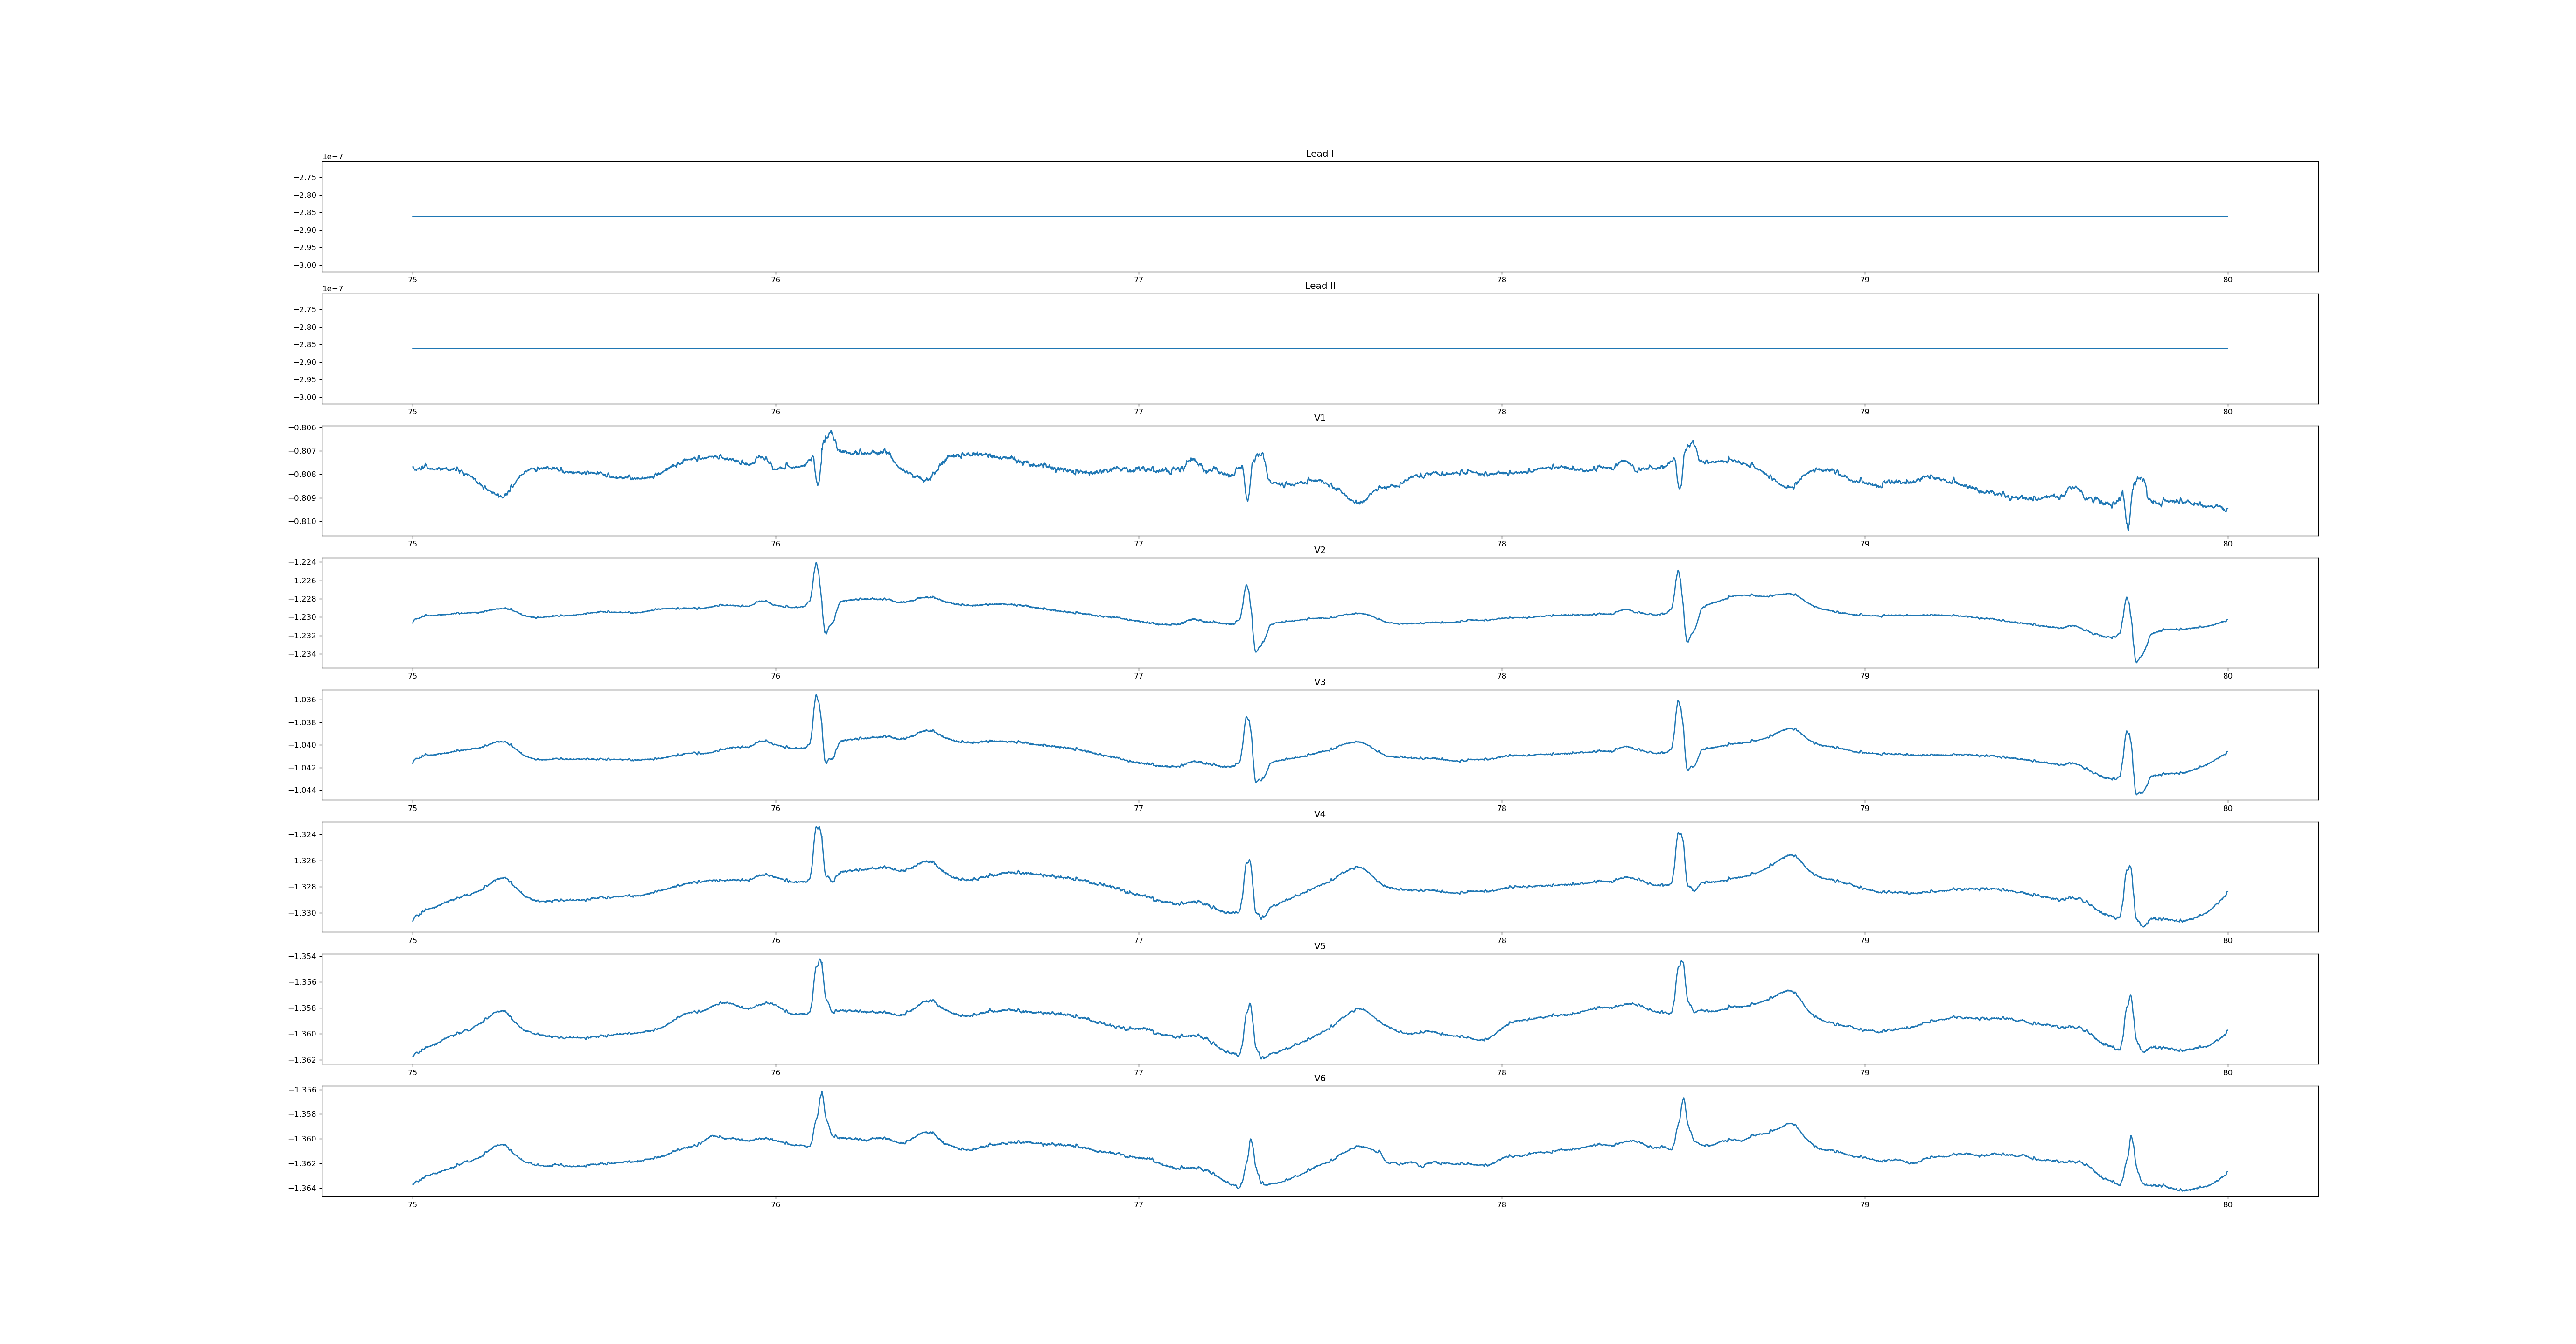
Task: Click x-axis tick 77 under V6 plot
Action: 1138,1204
